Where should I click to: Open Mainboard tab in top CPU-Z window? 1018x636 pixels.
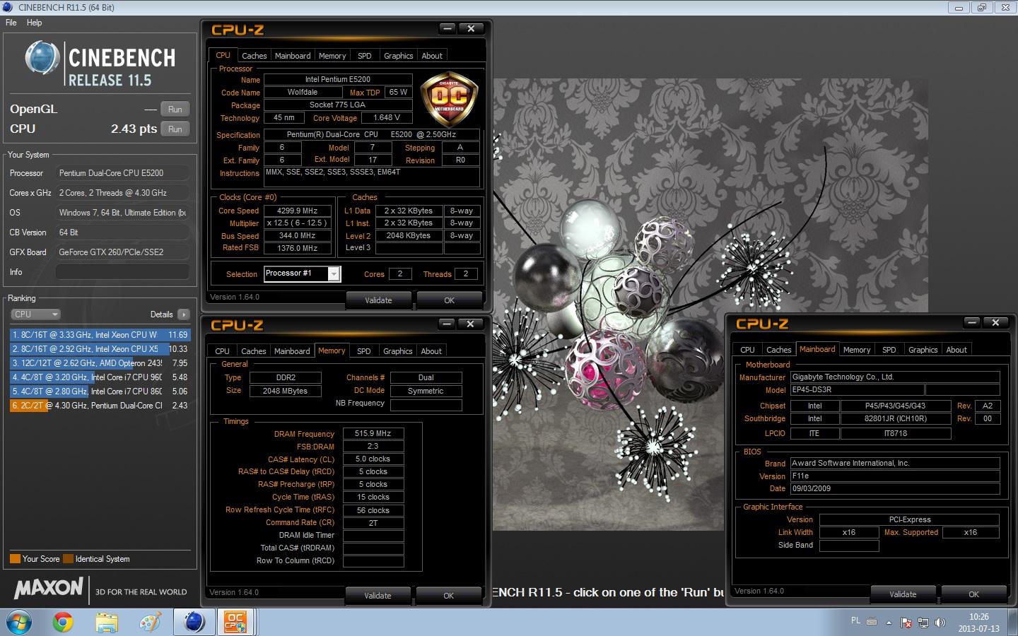coord(293,56)
